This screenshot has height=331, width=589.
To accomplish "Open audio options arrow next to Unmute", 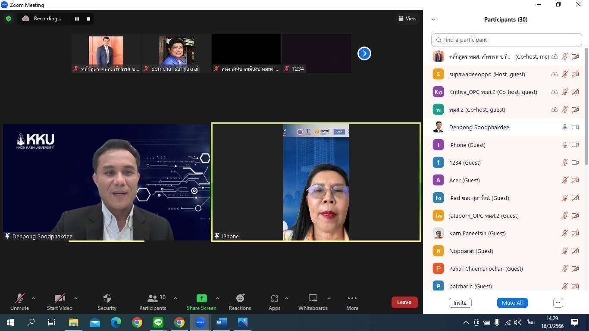I will pyautogui.click(x=34, y=298).
